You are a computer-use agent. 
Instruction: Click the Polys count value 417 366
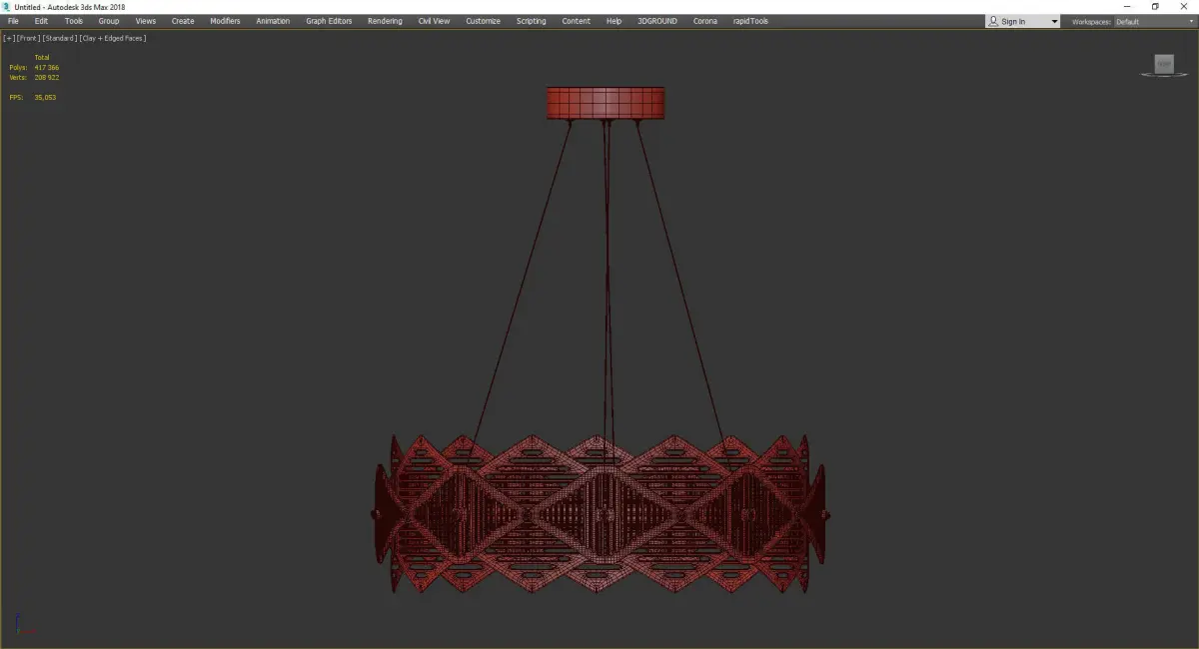pos(47,67)
